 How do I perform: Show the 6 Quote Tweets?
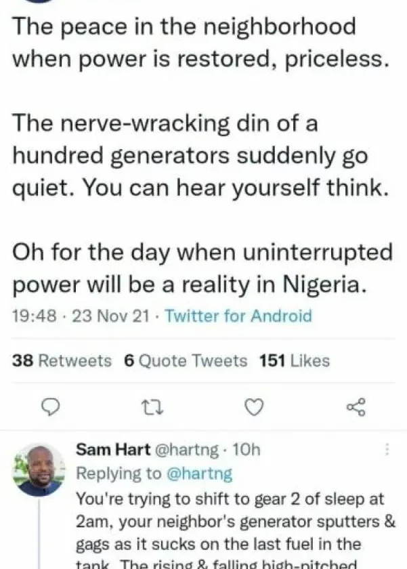pos(186,361)
